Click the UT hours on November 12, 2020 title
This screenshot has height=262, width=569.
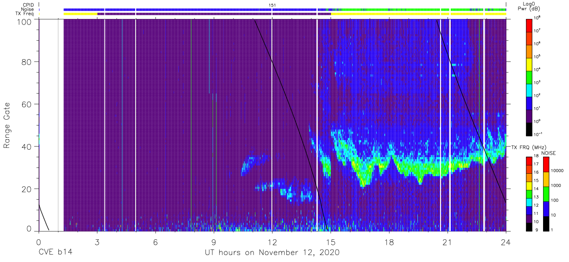coord(272,252)
